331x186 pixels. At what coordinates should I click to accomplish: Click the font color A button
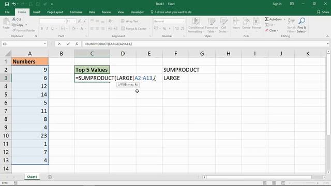click(82, 28)
